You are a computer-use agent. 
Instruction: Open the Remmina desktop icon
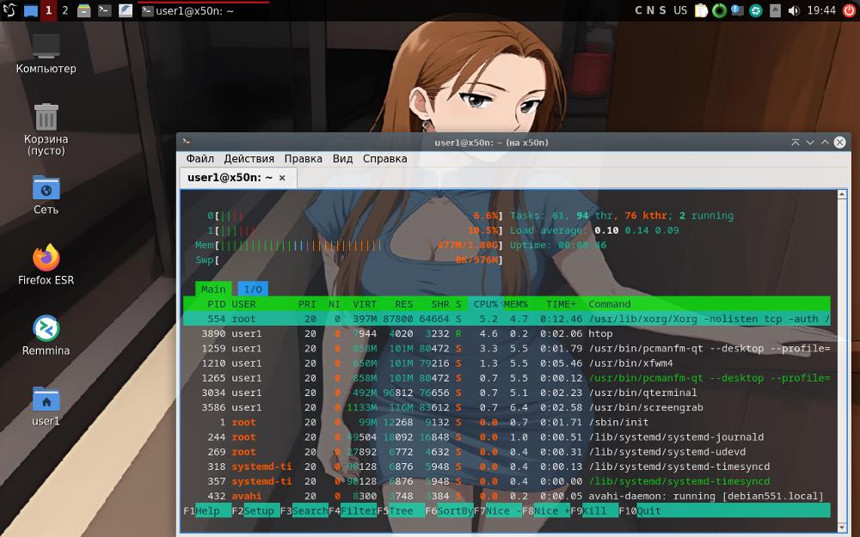tap(46, 335)
